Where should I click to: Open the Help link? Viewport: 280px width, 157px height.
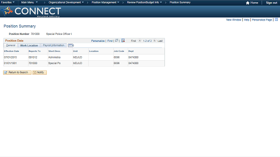(247, 20)
